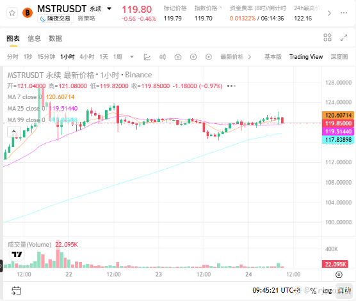Select the 1周 interval

click(118, 57)
